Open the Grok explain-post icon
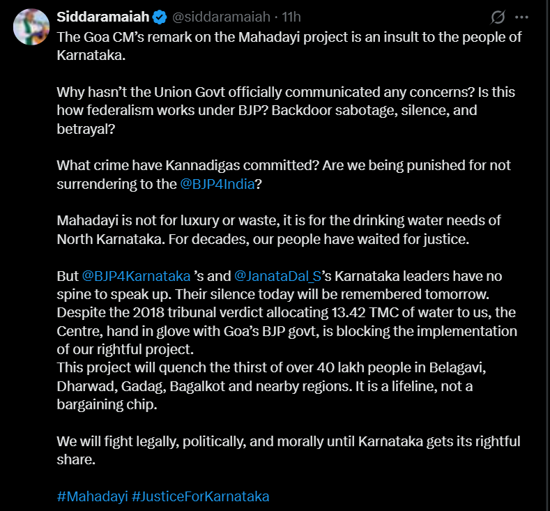 click(x=498, y=17)
